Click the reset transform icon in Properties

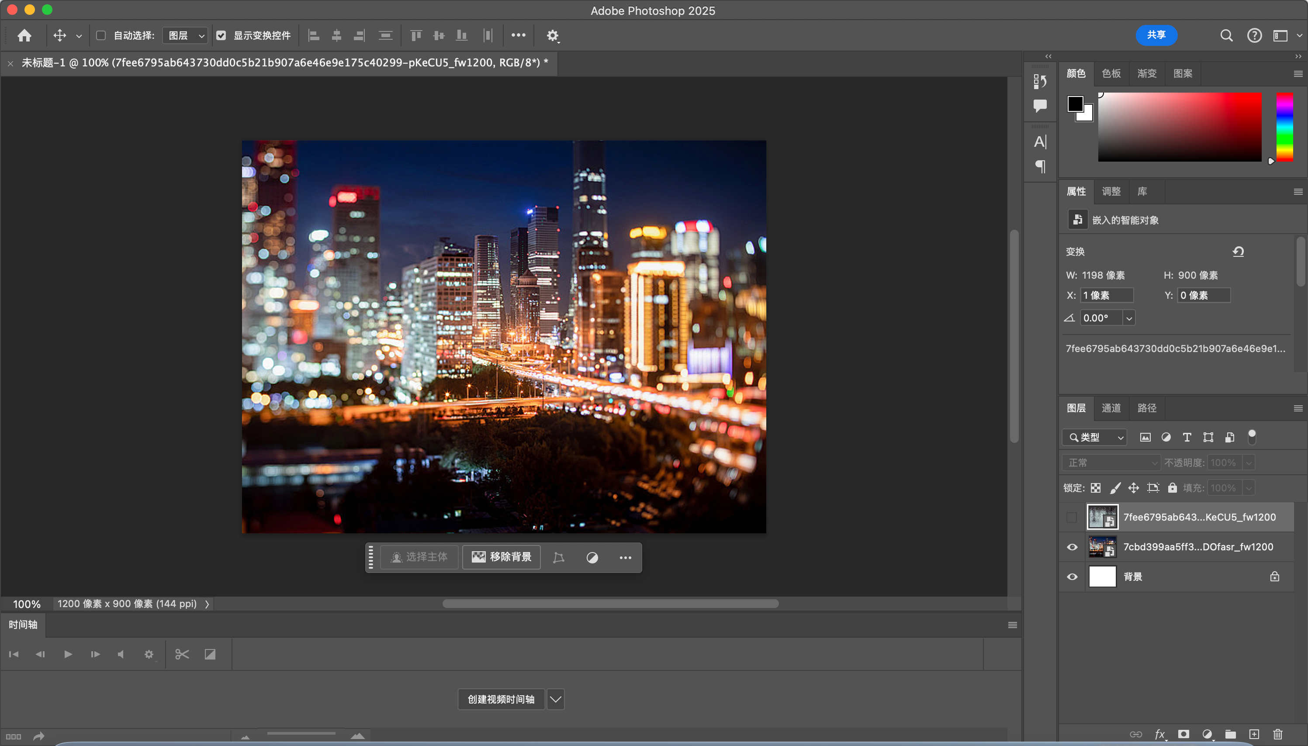click(1238, 252)
